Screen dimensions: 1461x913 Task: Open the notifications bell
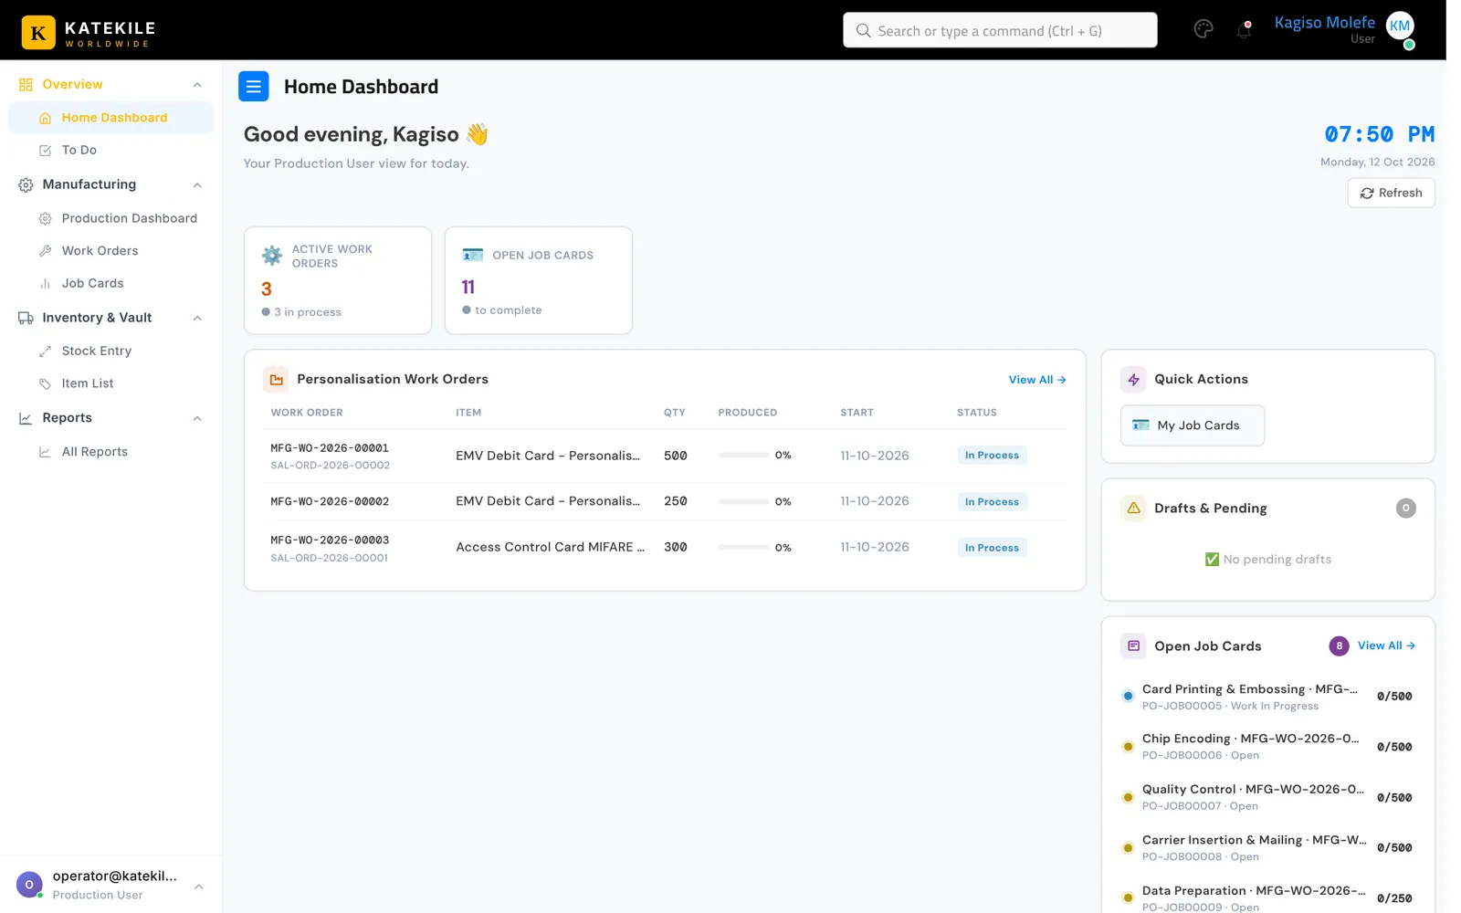click(x=1244, y=30)
